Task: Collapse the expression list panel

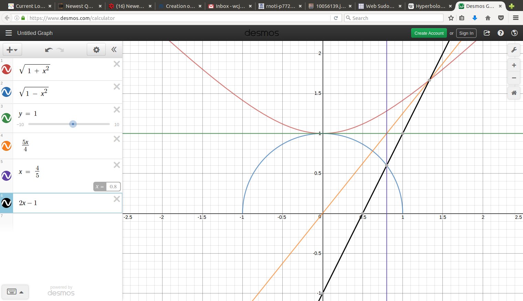Action: [114, 49]
